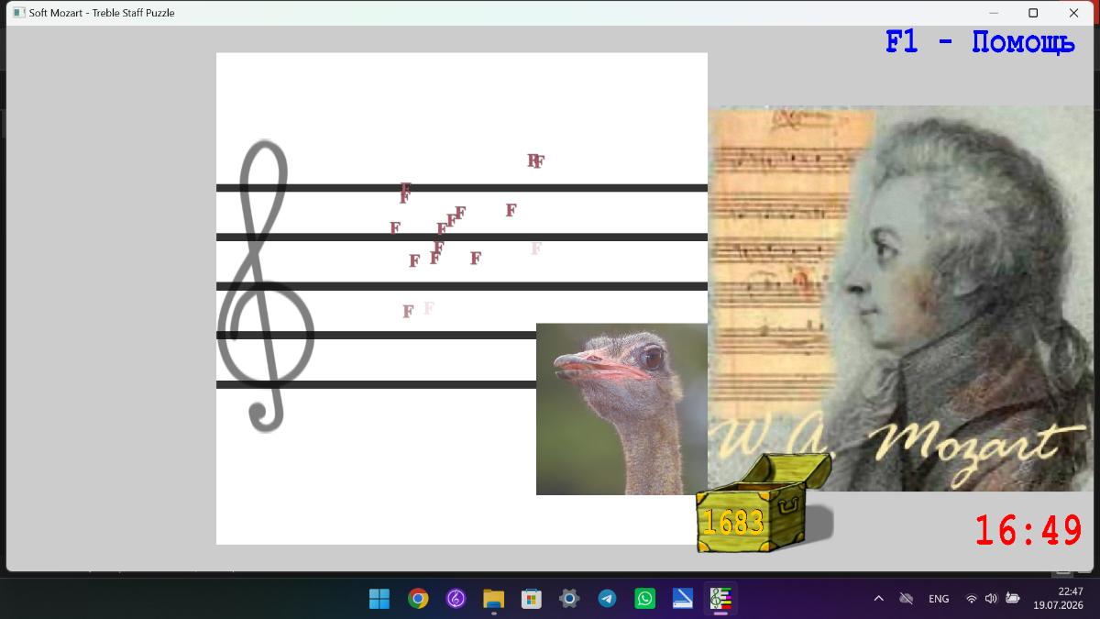The image size is (1100, 619).
Task: Minimize the Treble Staff Puzzle window
Action: (994, 13)
